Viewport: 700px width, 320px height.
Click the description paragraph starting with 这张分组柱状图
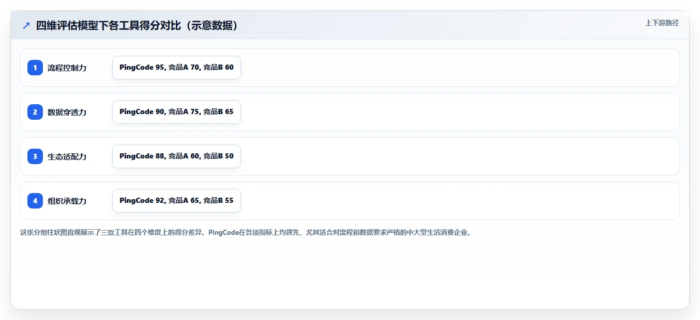pos(246,233)
